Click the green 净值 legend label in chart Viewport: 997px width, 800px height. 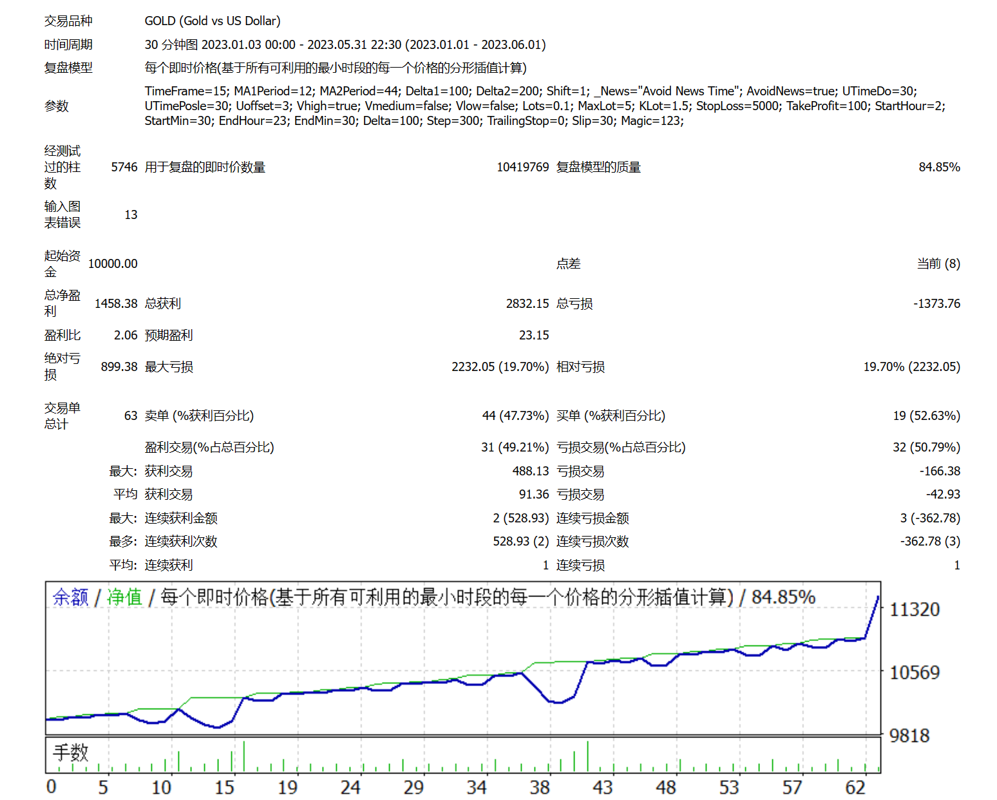(x=124, y=597)
